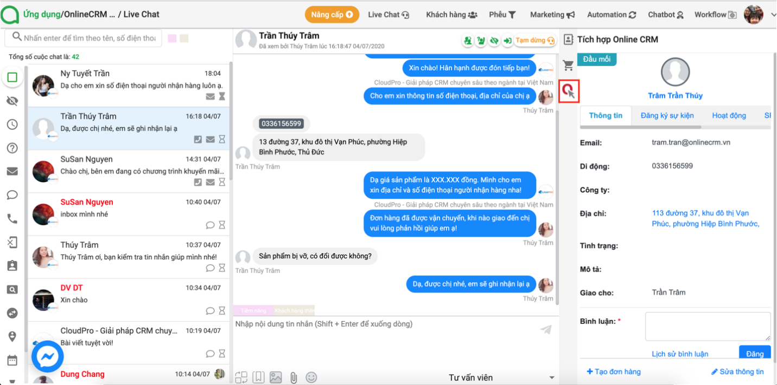Click the red magnet cursor icon

(x=569, y=91)
